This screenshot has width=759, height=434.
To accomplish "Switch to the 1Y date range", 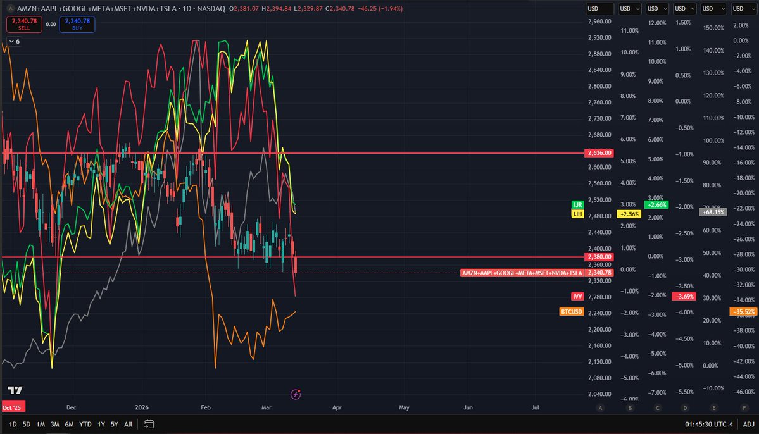I will (101, 425).
